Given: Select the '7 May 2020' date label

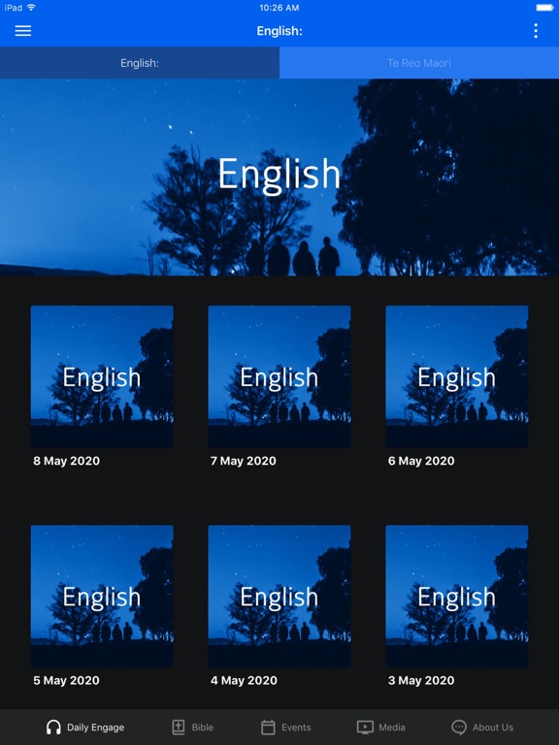Looking at the screenshot, I should [x=244, y=461].
